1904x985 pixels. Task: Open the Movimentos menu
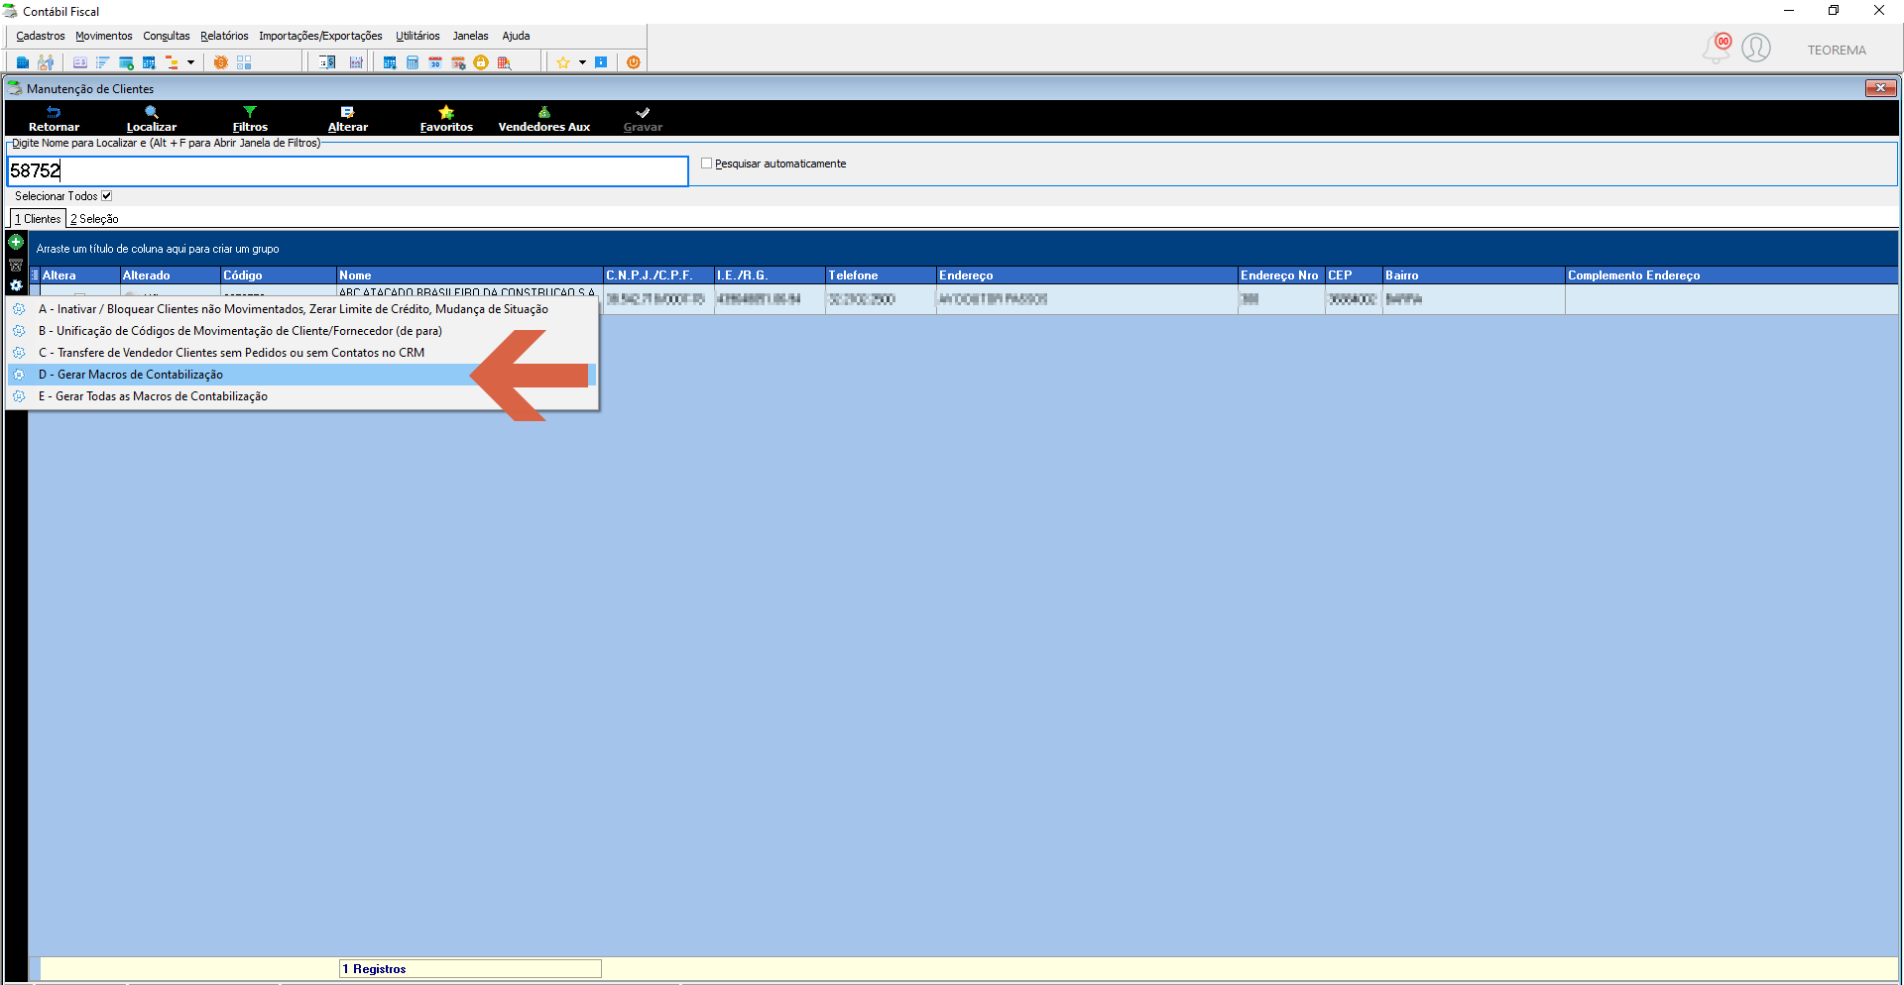(x=104, y=36)
